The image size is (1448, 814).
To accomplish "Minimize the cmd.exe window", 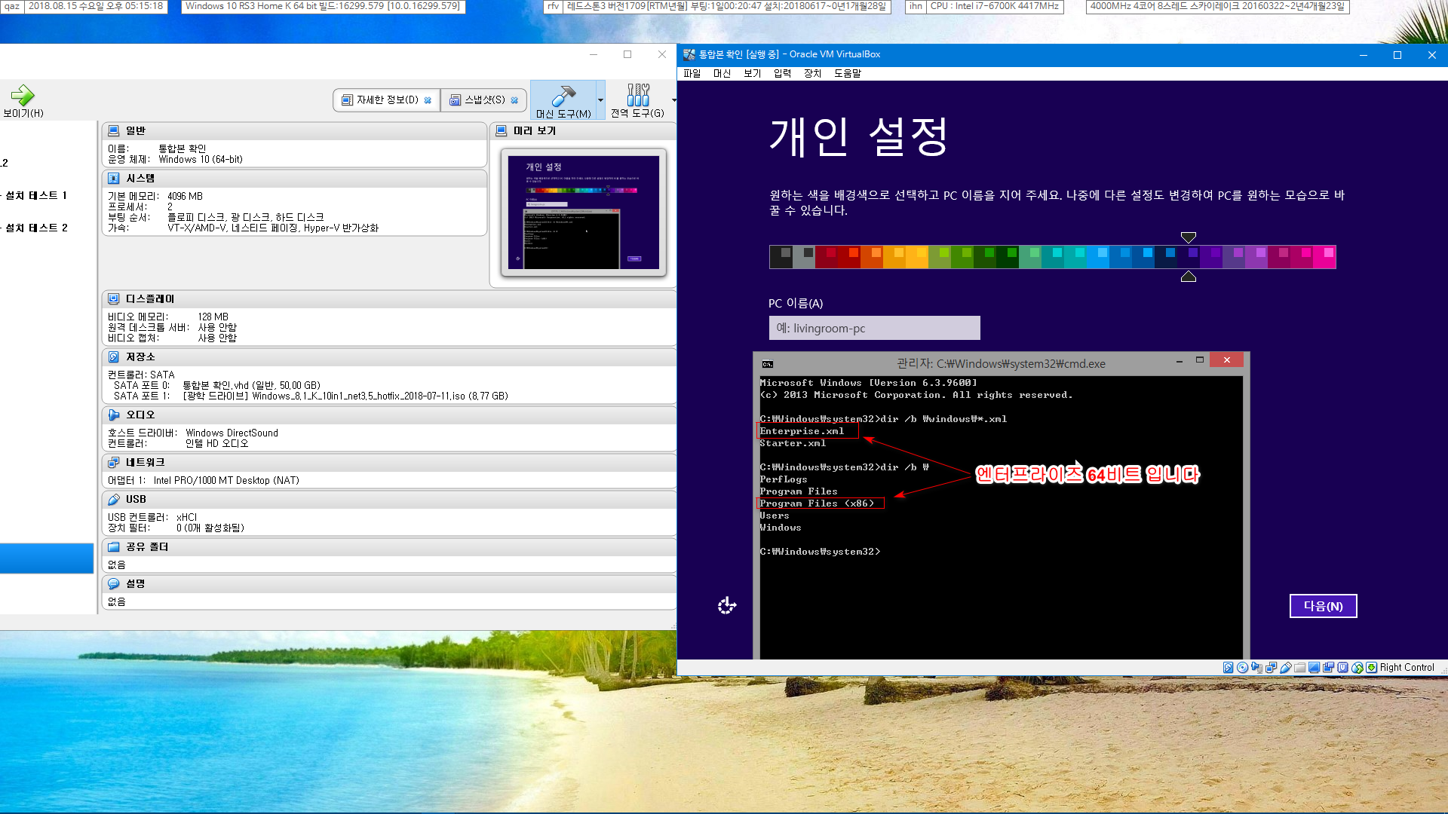I will [1179, 361].
